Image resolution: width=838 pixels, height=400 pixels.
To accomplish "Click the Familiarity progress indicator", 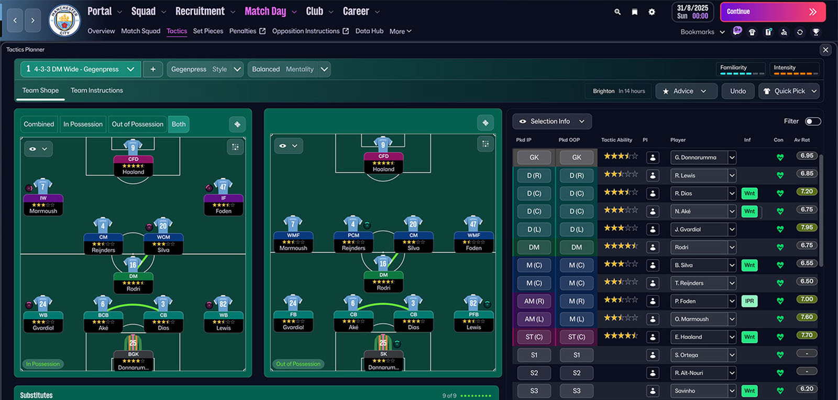I will click(741, 69).
